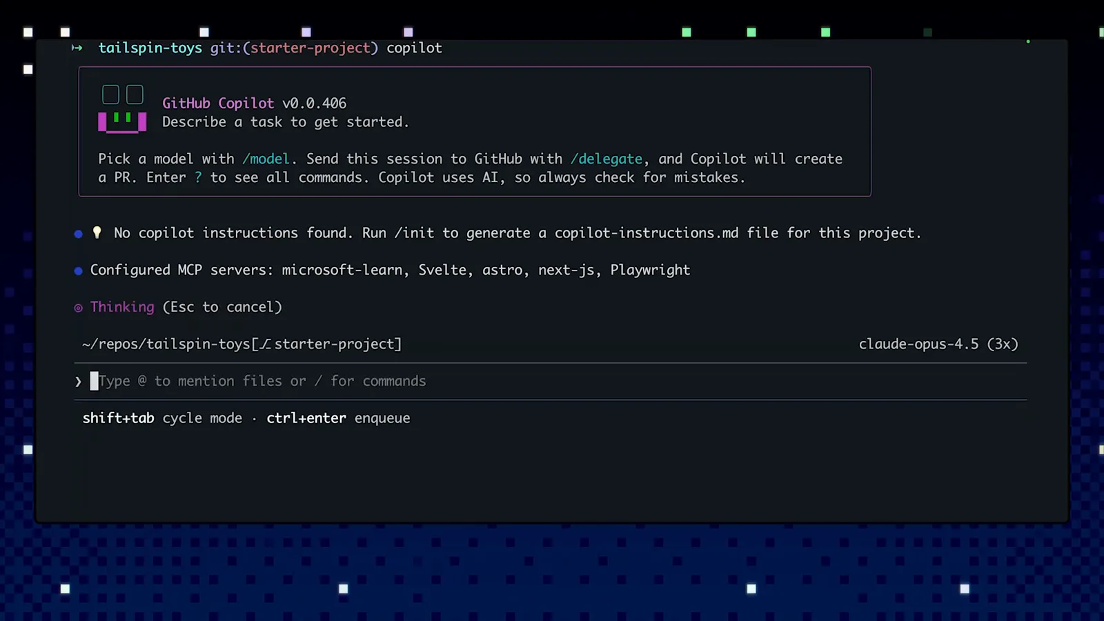Click the lightbulb tip icon
Viewport: 1104px width, 621px height.
97,233
